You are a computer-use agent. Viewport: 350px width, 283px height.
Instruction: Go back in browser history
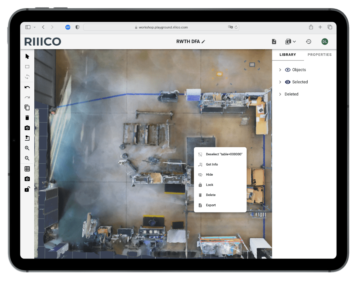pos(43,27)
